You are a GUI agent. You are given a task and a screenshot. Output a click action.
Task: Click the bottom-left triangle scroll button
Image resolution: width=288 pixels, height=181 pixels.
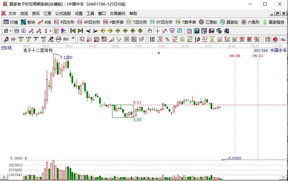[x=4, y=177]
